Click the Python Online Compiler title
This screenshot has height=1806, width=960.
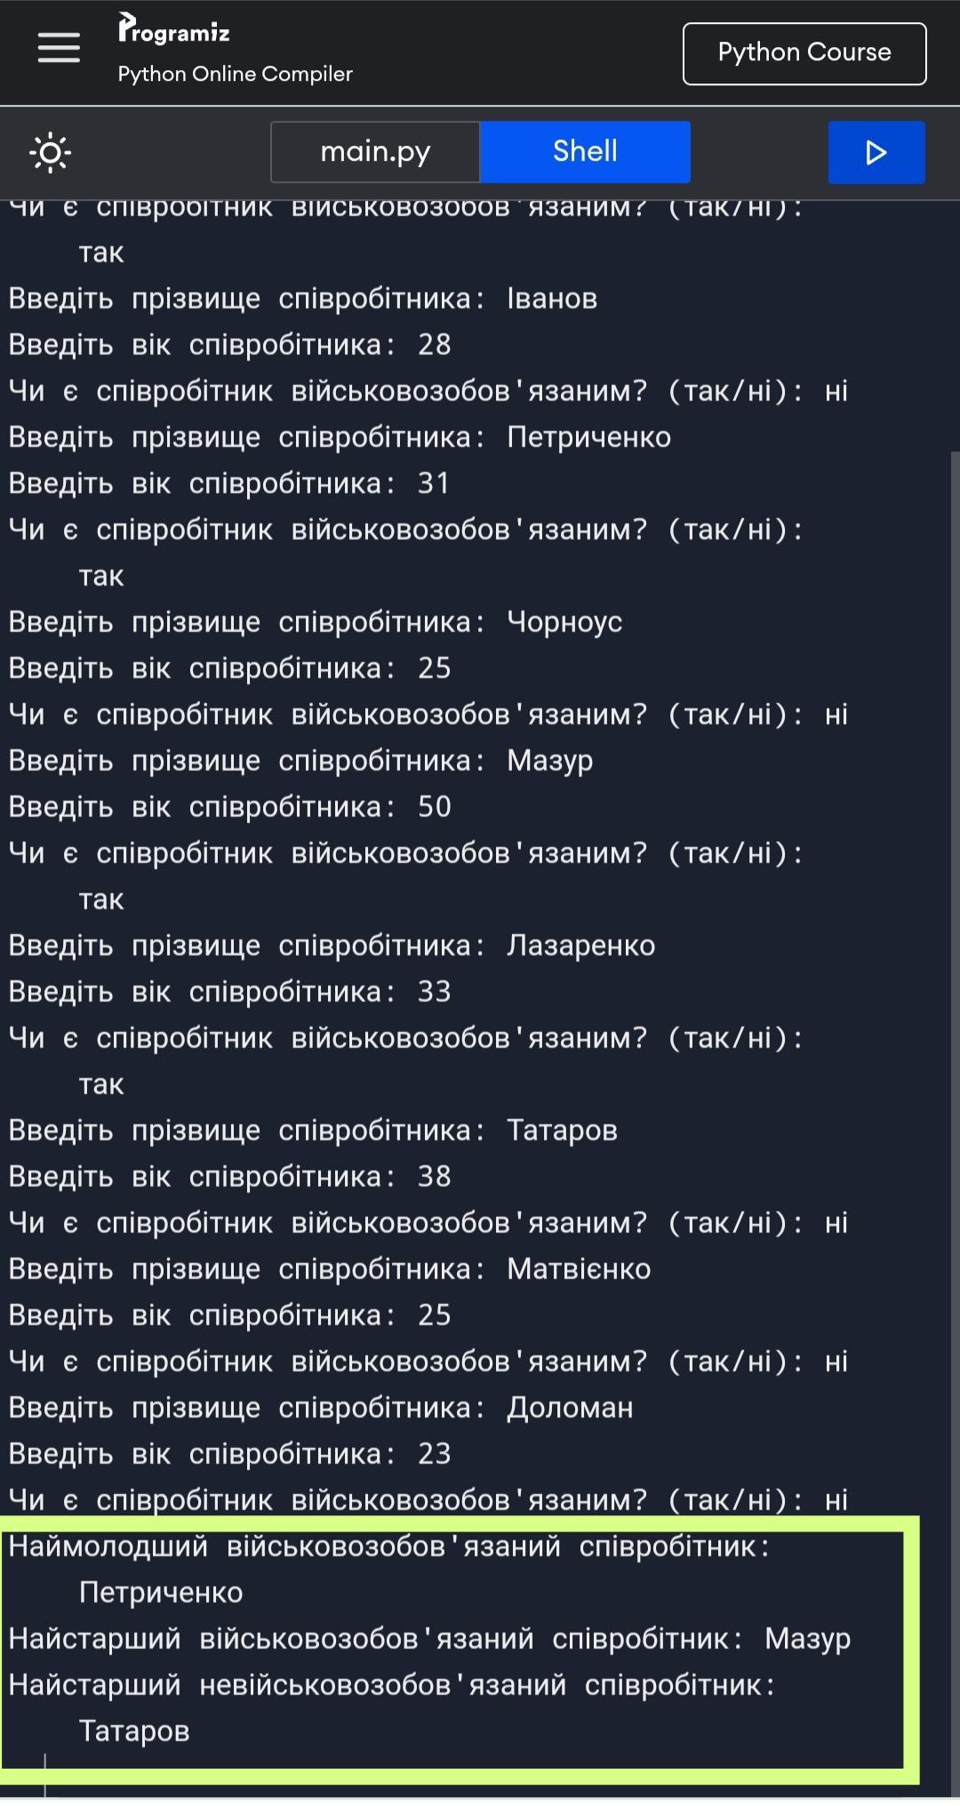[x=235, y=74]
